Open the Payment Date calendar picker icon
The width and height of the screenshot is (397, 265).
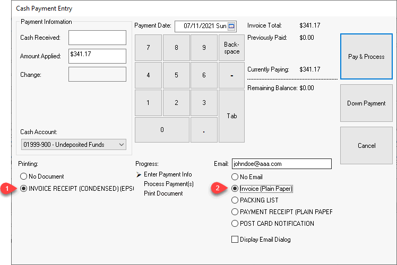[x=231, y=26]
